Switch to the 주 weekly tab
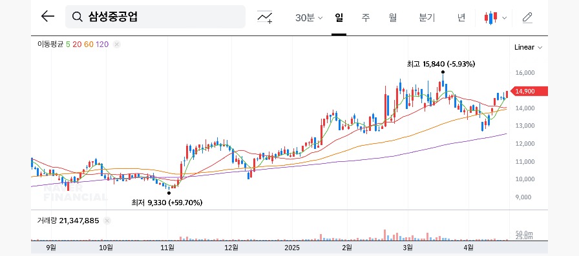The height and width of the screenshot is (256, 579). coord(366,17)
